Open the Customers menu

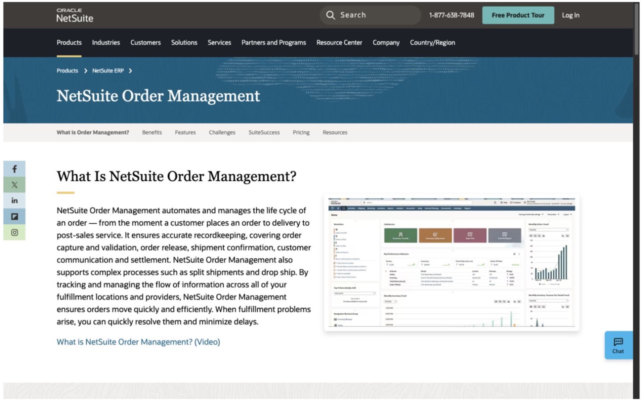pyautogui.click(x=146, y=43)
